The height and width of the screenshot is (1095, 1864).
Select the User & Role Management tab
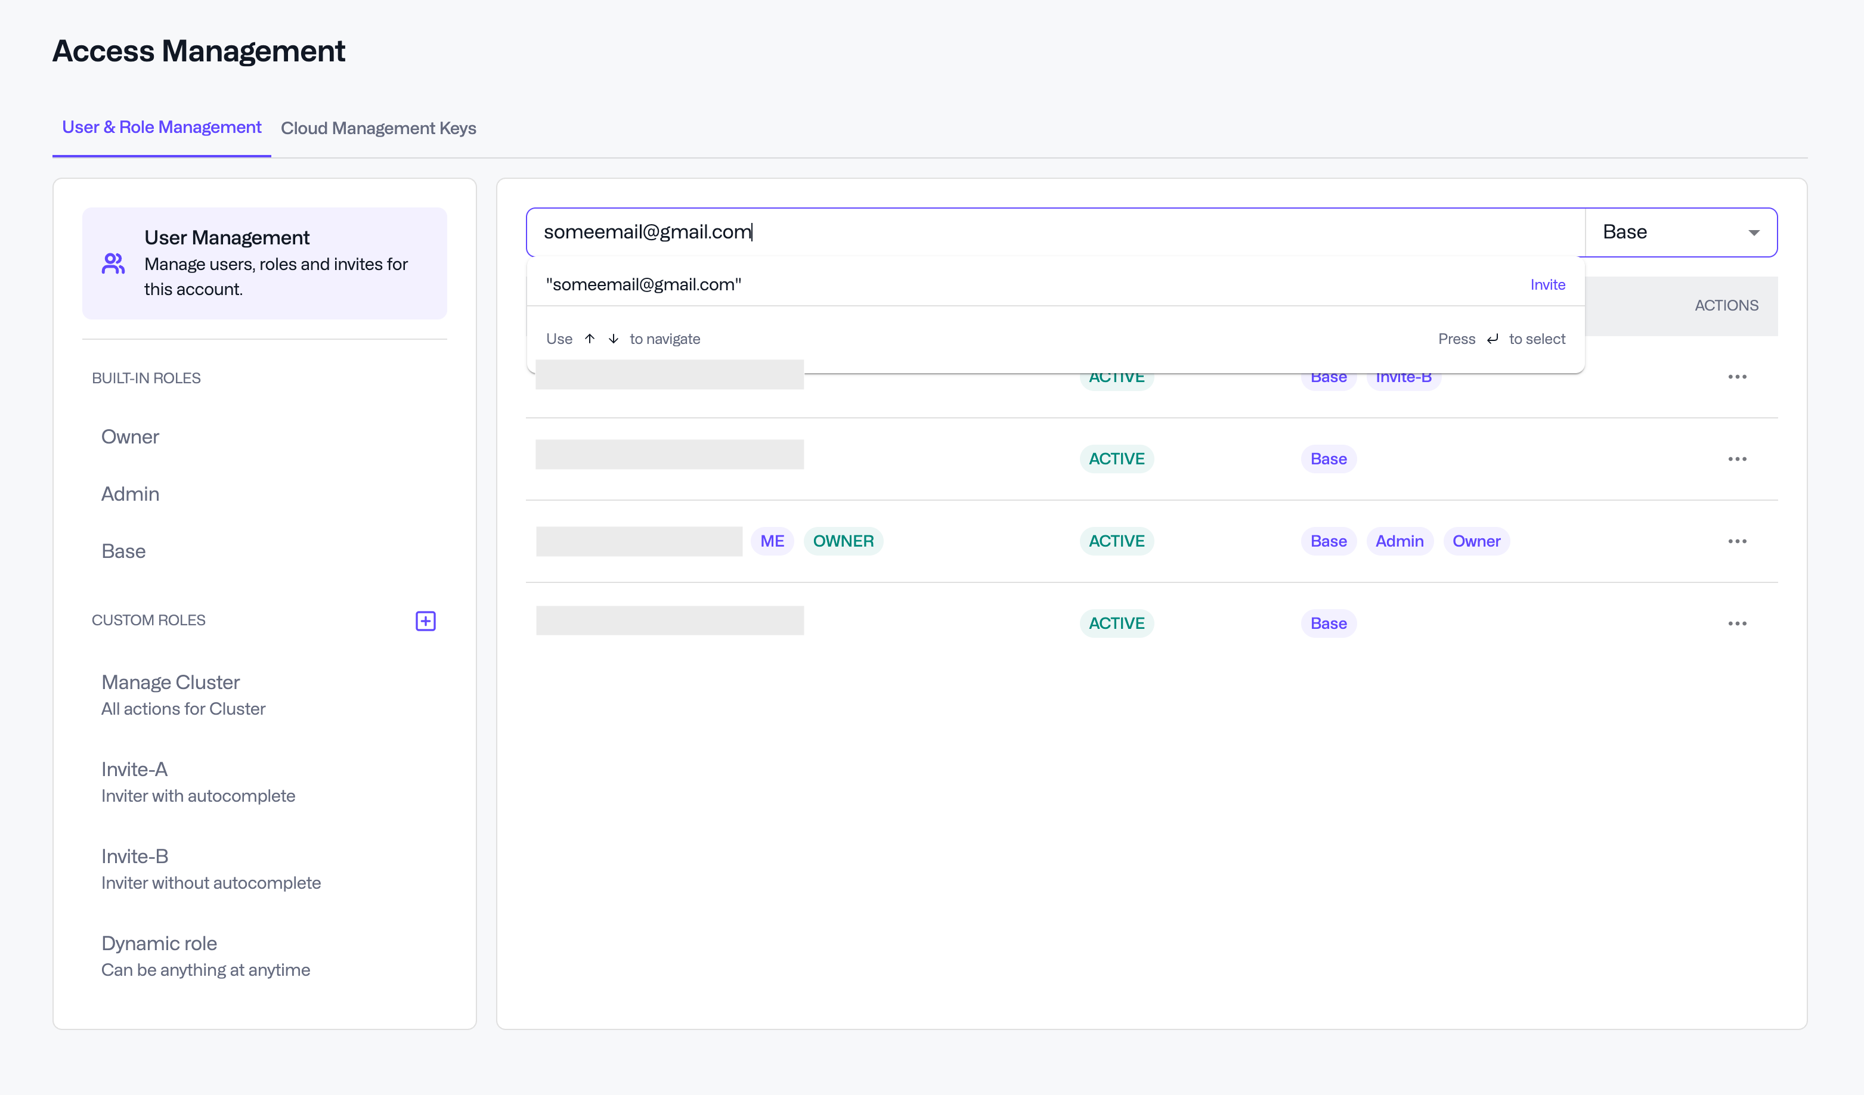(161, 127)
